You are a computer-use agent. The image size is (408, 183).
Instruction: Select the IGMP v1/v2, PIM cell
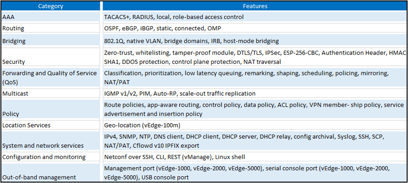[255, 94]
